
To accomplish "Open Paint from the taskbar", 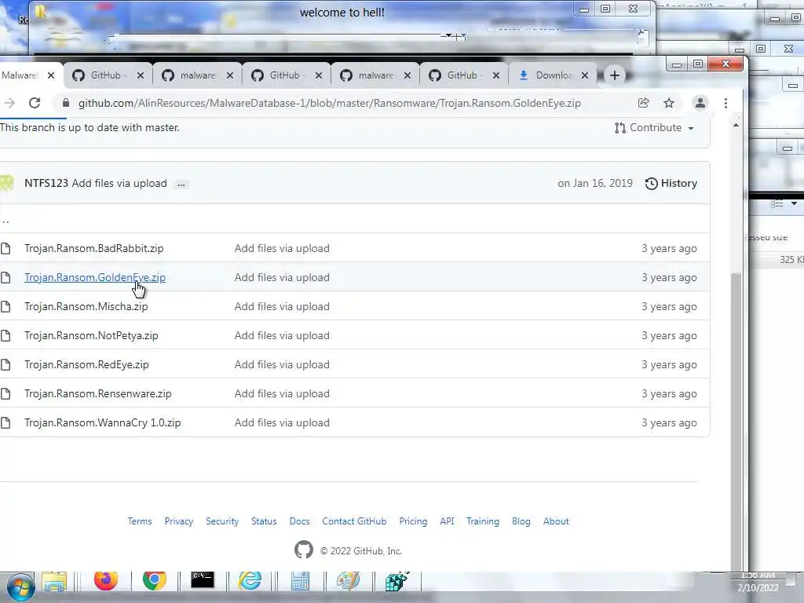I will (348, 581).
